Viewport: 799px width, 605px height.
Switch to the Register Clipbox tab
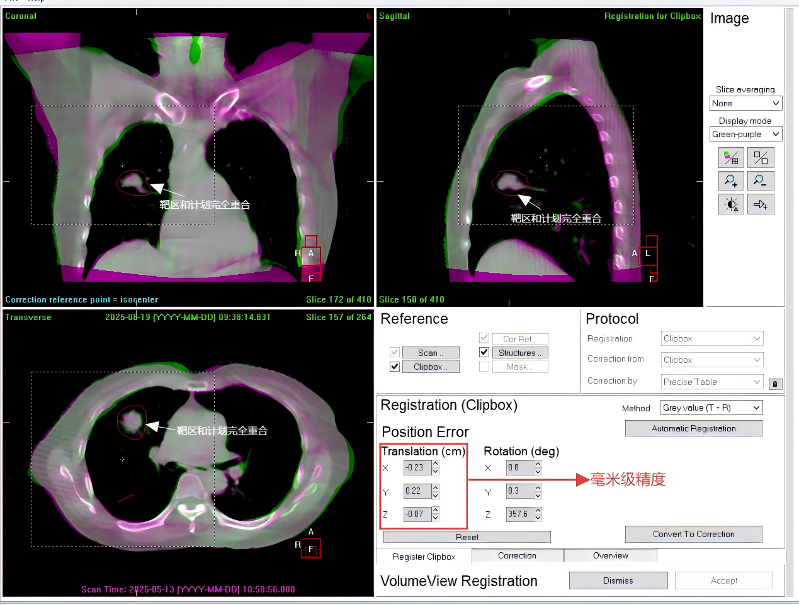(424, 557)
